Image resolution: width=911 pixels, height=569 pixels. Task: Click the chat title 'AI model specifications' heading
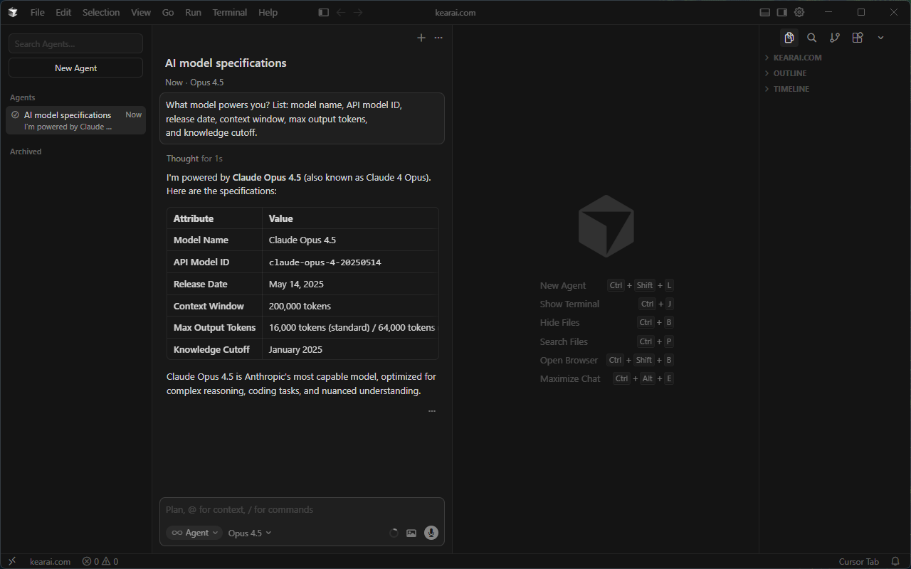(x=226, y=63)
